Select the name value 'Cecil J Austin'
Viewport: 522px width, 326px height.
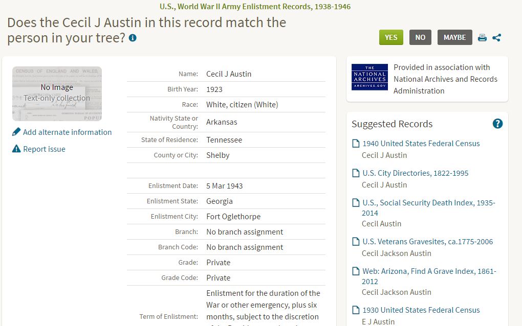[229, 74]
